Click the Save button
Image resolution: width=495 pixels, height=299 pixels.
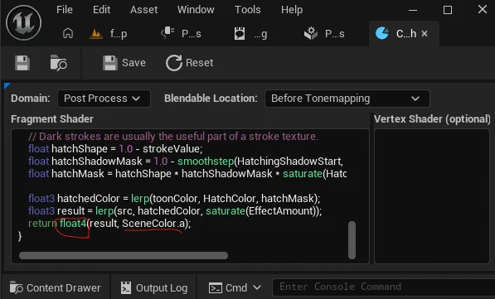(124, 63)
